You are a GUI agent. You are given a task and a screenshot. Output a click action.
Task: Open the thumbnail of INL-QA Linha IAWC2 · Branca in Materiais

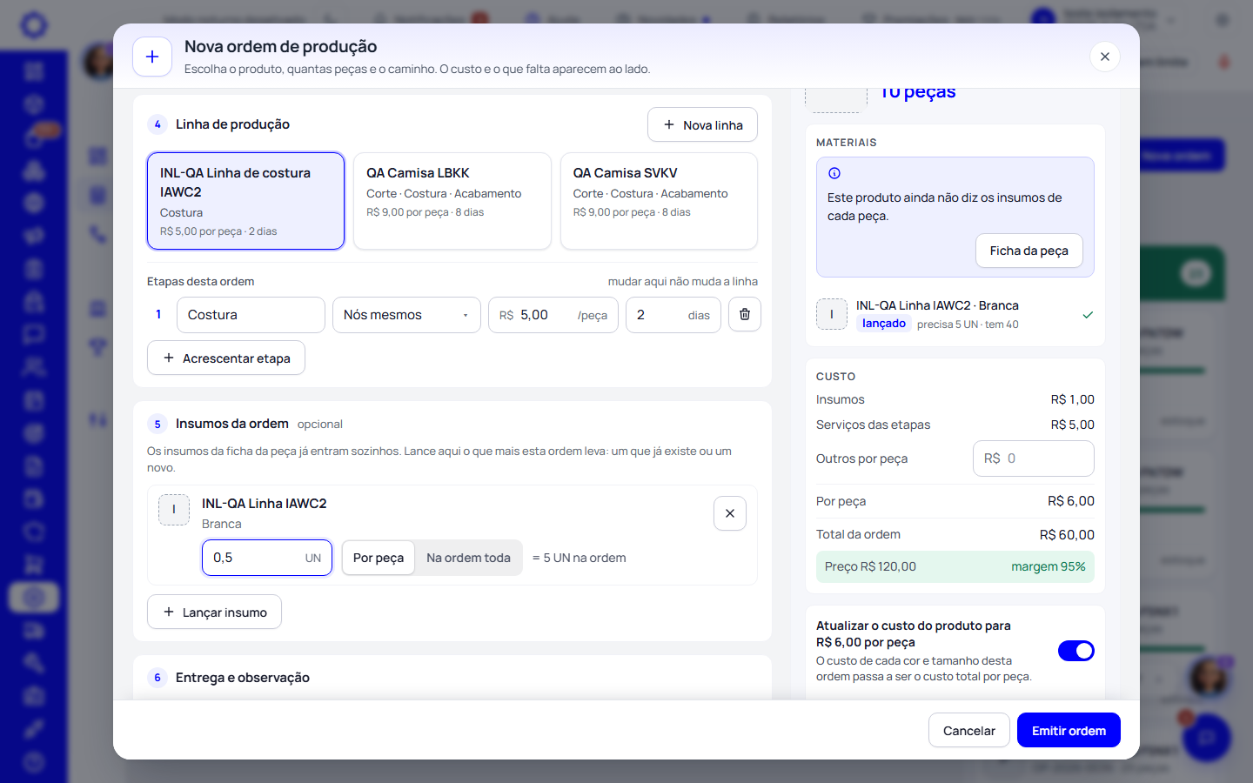832,314
